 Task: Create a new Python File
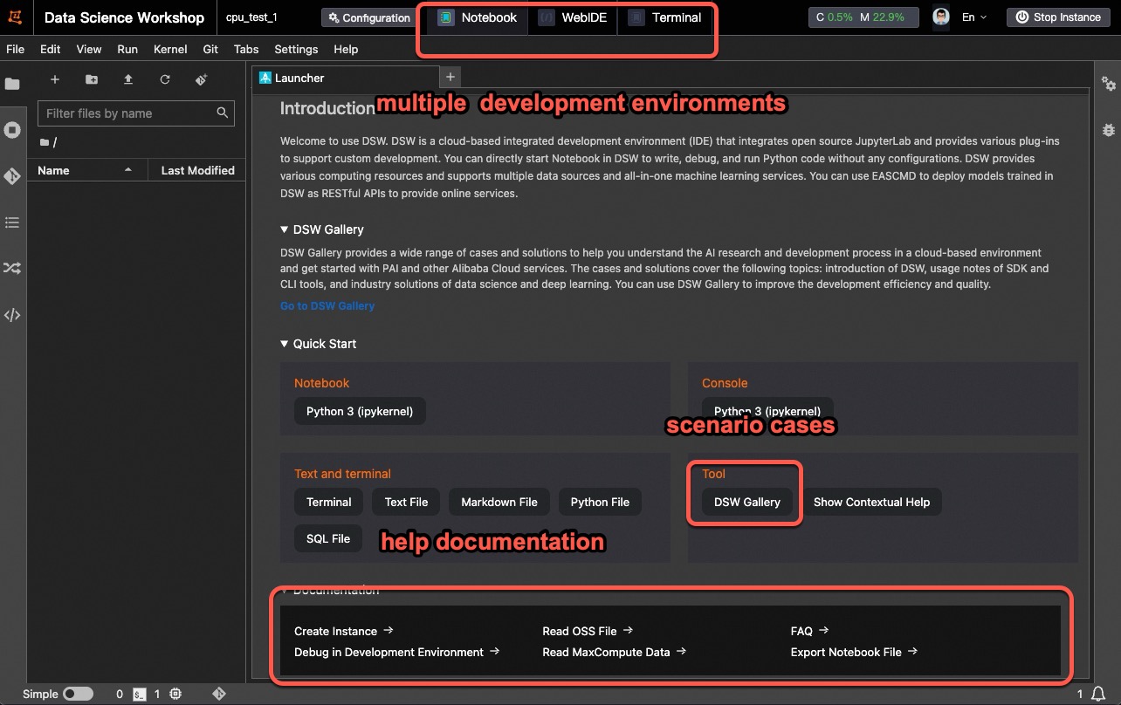[x=600, y=502]
